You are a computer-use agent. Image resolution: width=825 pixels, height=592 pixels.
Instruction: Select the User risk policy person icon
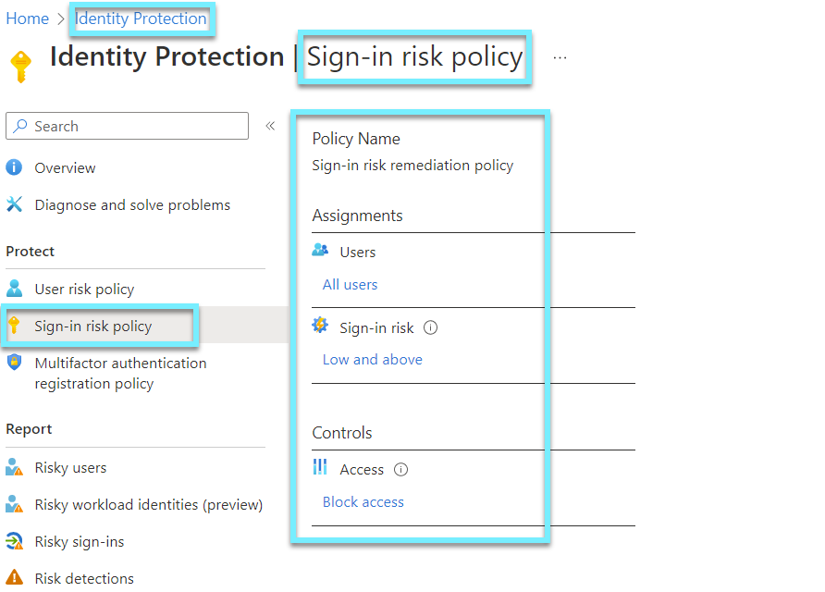point(17,289)
